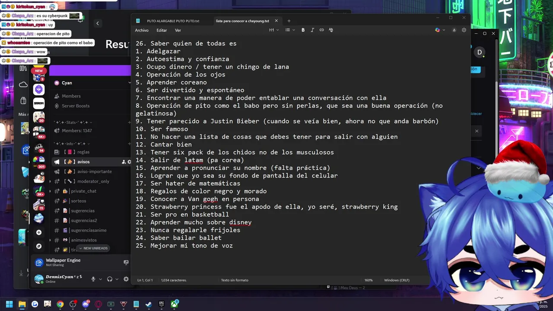Open Epic Games Launcher from taskbar
553x311 pixels.
pos(161,304)
